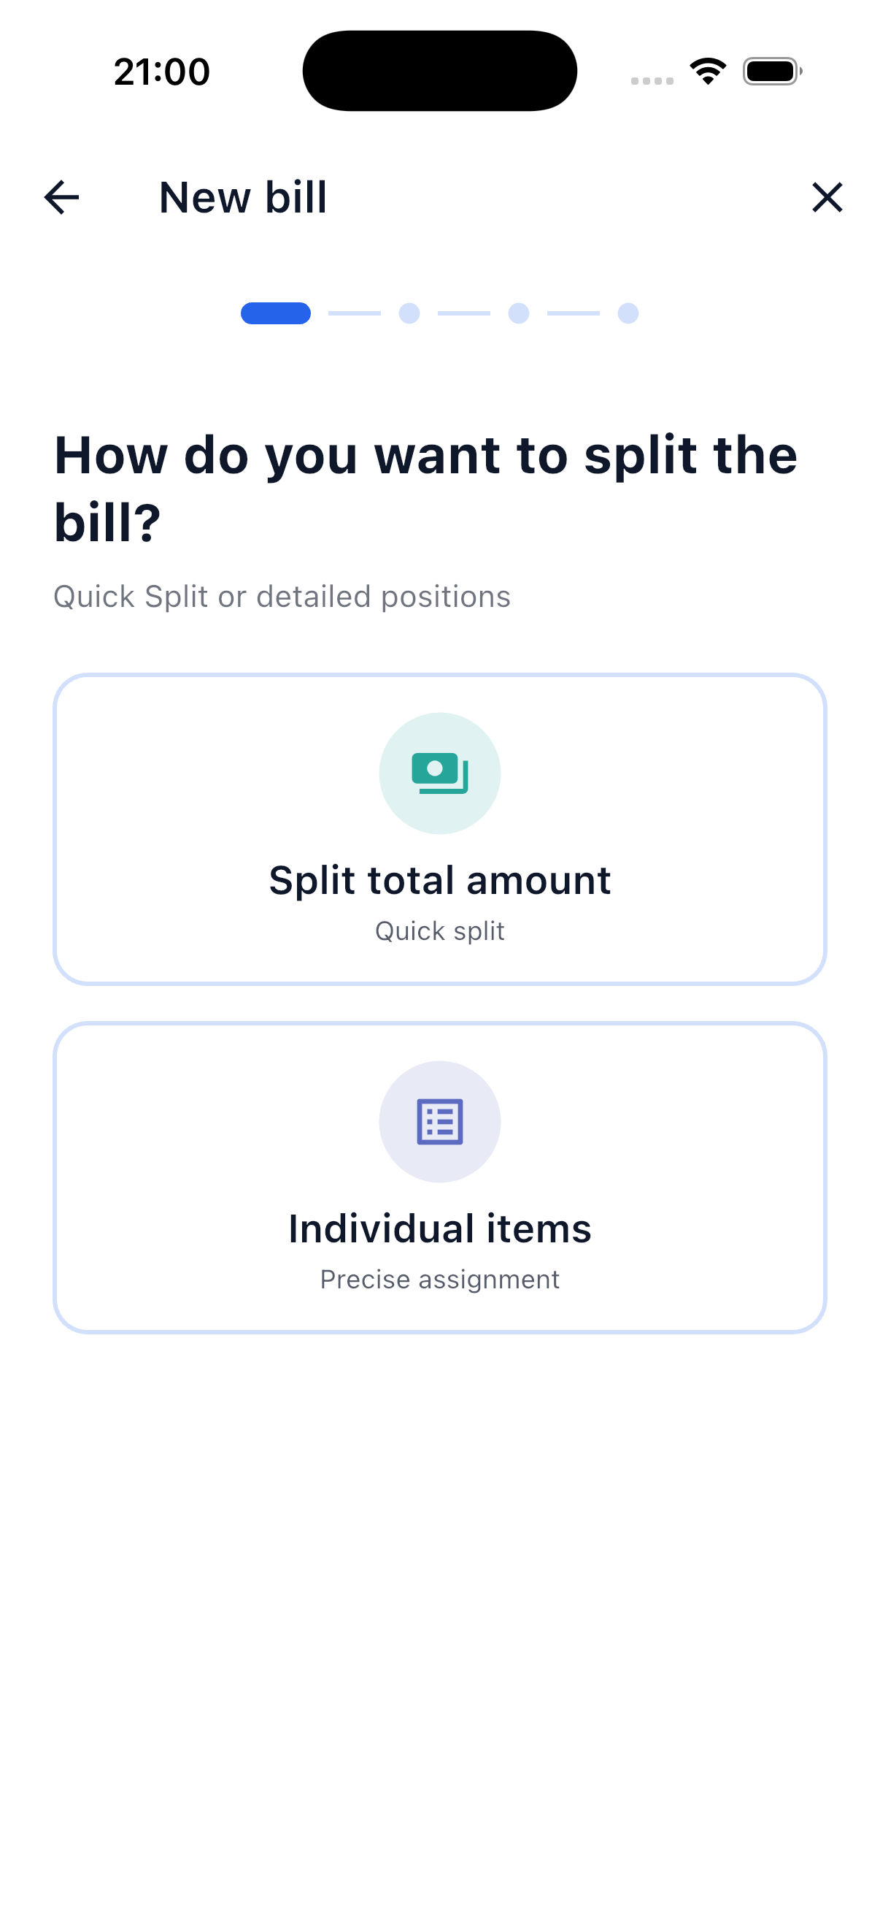Tap the 21:00 clock in status bar
The image size is (880, 1915).
click(x=162, y=72)
